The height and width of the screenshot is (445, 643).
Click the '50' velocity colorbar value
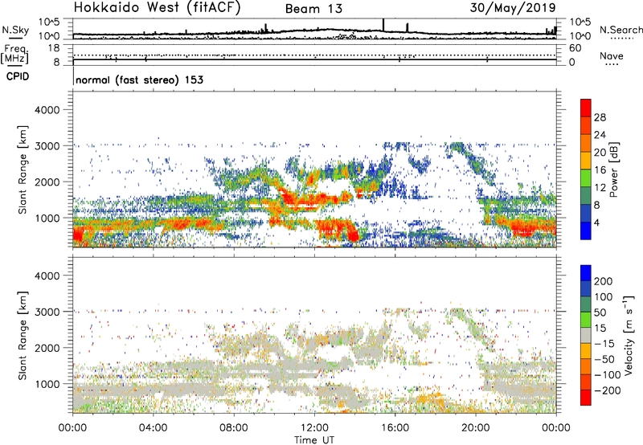(600, 312)
